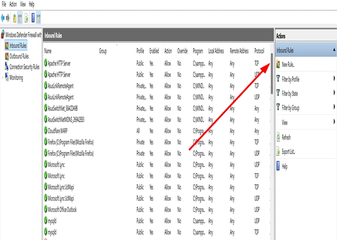
Task: Select Inbound Rules in the tree
Action: pyautogui.click(x=18, y=46)
